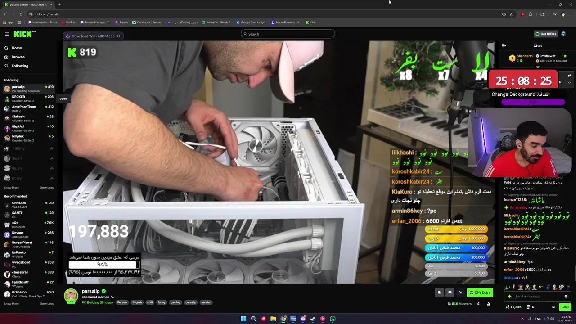Dismiss the Download With ABDM bar

pyautogui.click(x=119, y=36)
